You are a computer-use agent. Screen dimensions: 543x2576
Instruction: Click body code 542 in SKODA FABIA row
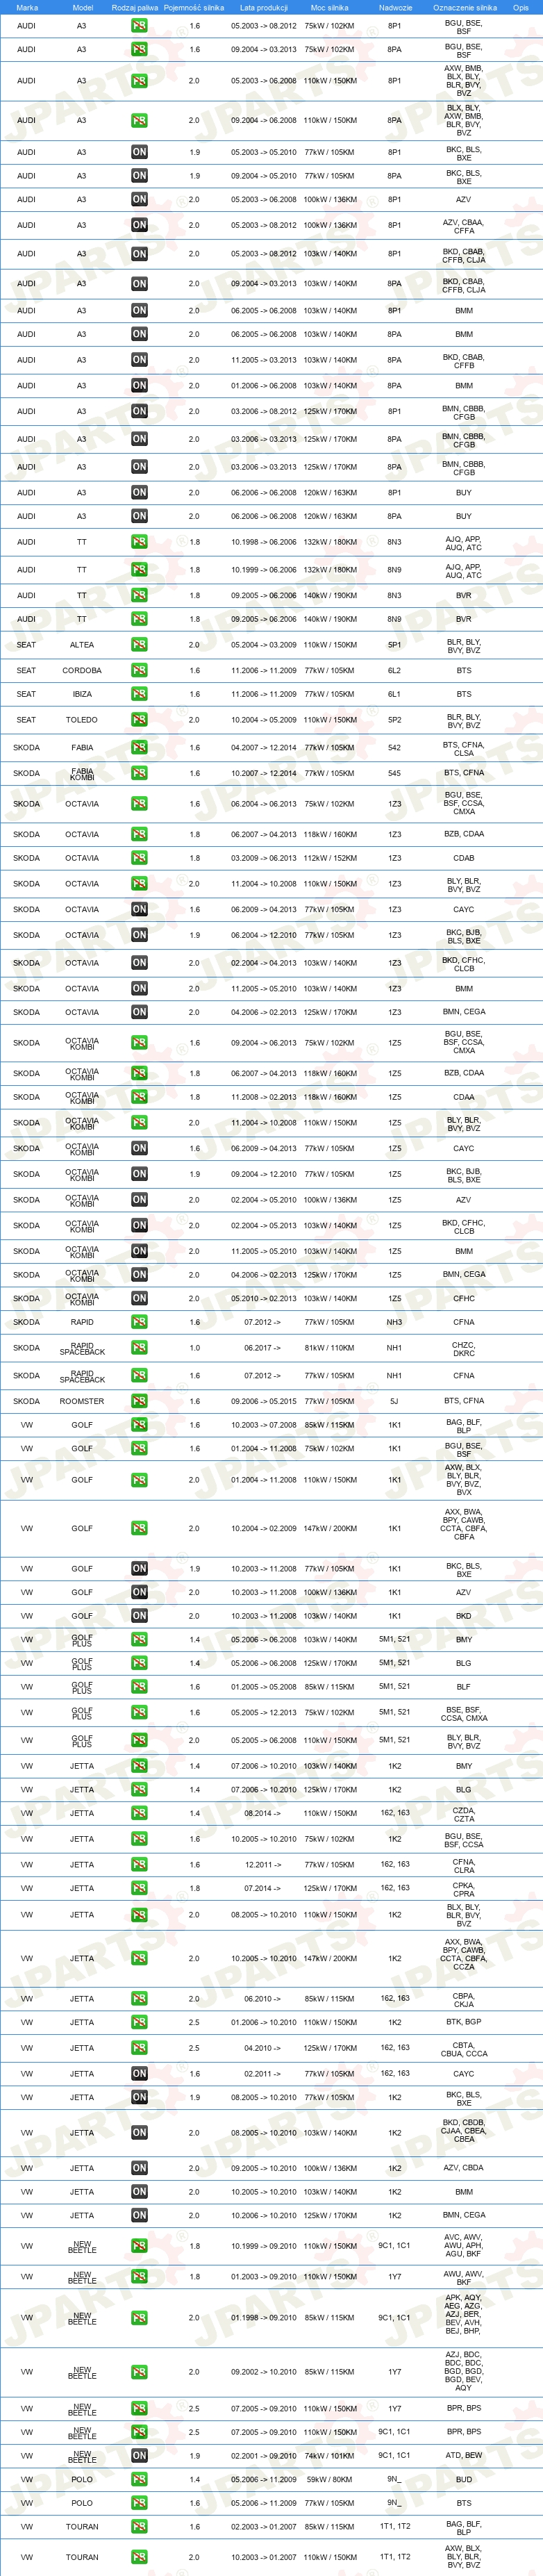pos(395,747)
